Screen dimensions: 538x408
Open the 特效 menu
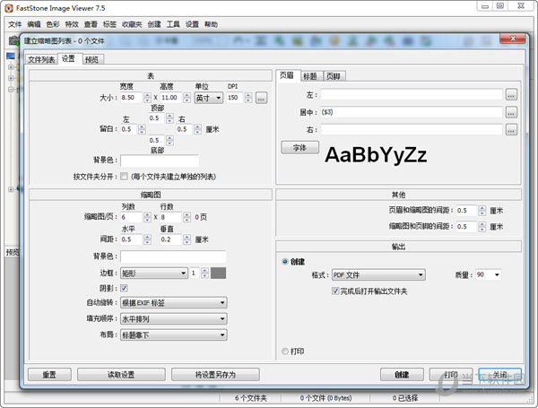pos(72,24)
